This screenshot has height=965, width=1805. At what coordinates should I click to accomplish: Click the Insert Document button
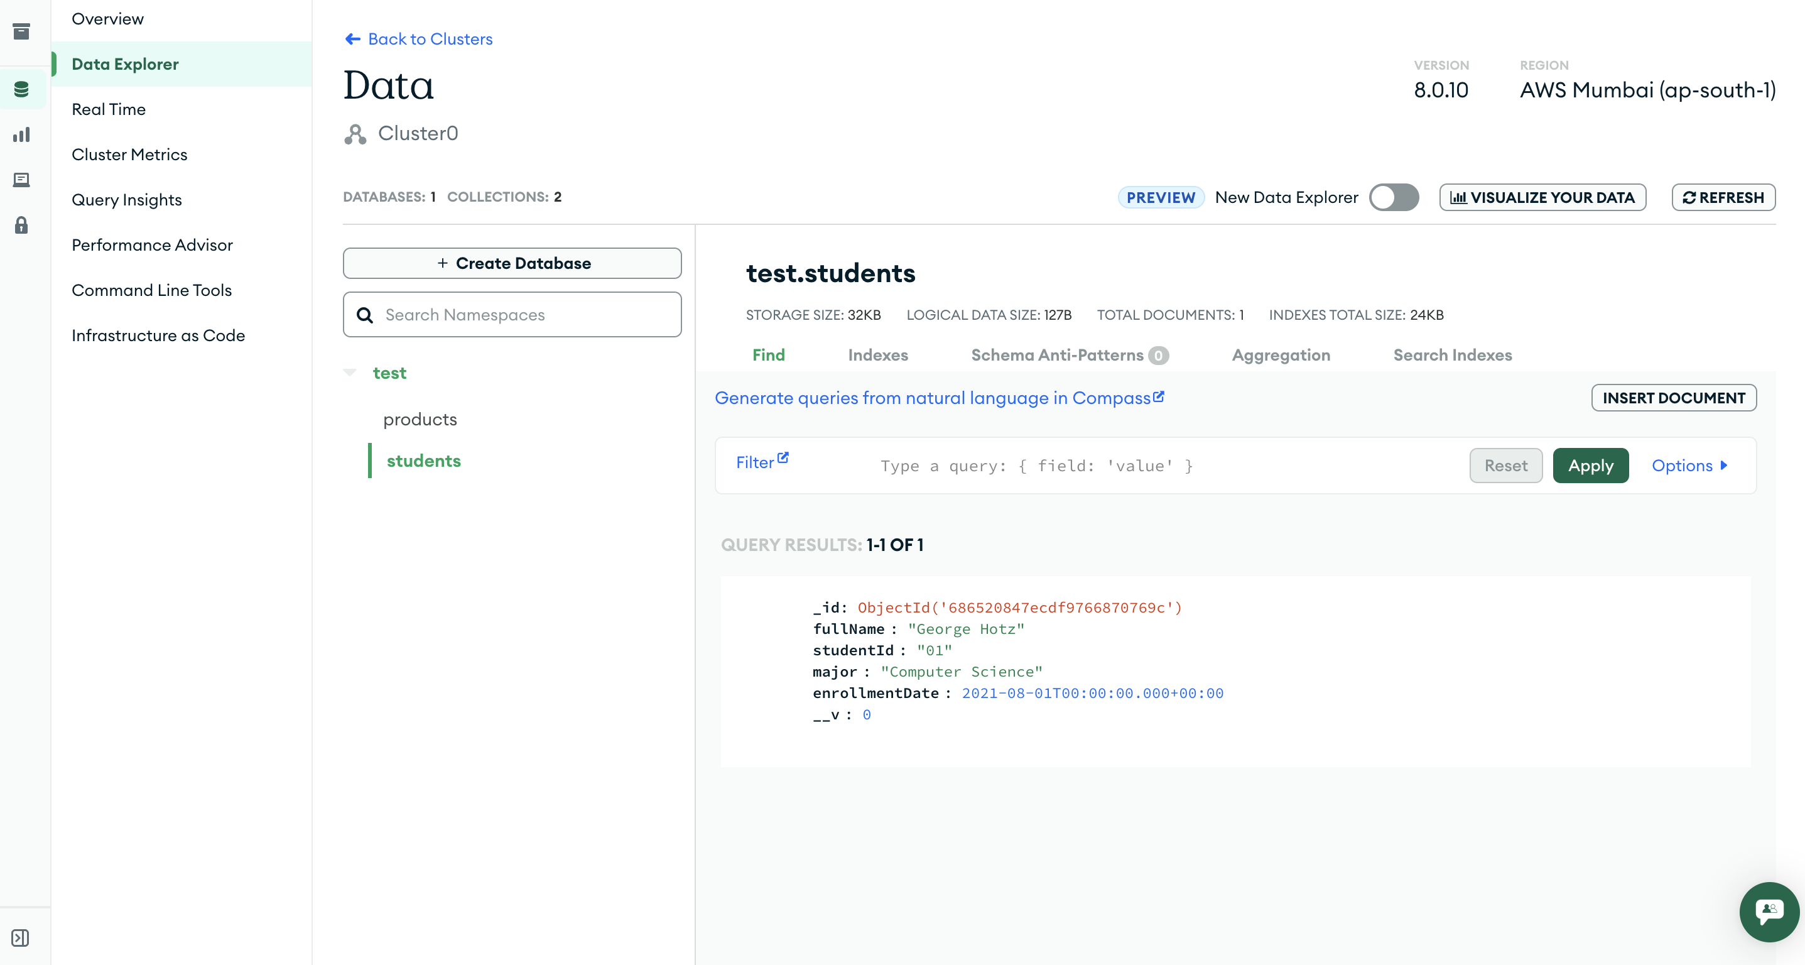pyautogui.click(x=1673, y=398)
